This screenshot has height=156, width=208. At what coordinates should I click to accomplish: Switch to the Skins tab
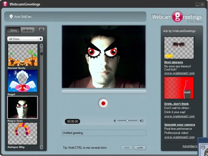click(14, 30)
